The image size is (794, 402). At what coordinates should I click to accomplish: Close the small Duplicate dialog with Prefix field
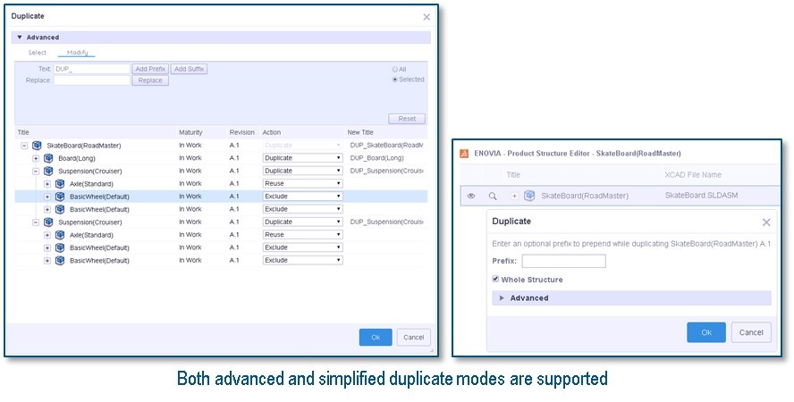(x=766, y=222)
